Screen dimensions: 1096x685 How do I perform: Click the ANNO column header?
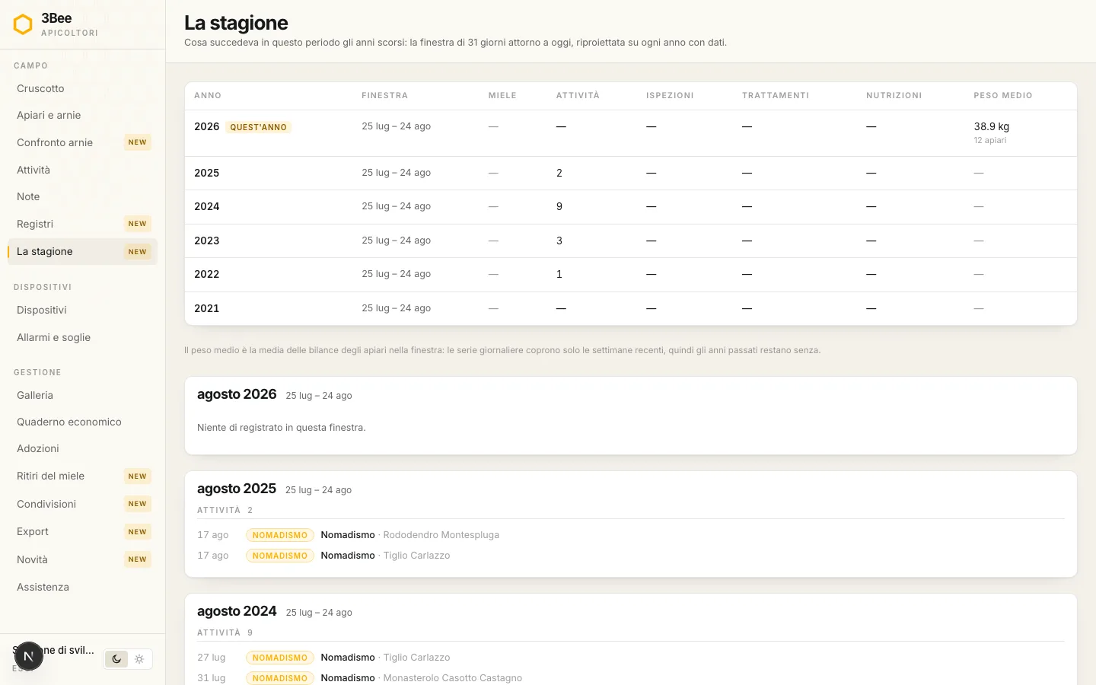(208, 95)
